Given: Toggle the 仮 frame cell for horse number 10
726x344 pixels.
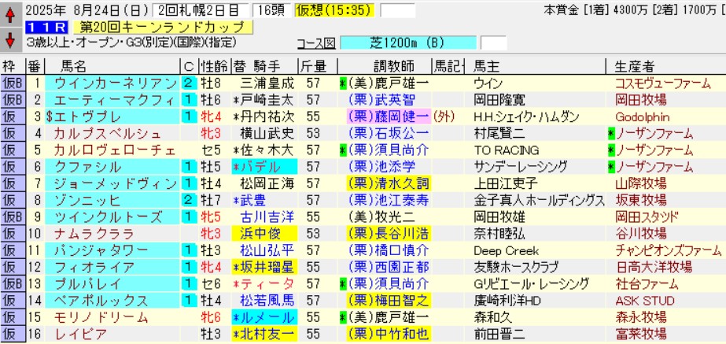Looking at the screenshot, I should [x=12, y=233].
